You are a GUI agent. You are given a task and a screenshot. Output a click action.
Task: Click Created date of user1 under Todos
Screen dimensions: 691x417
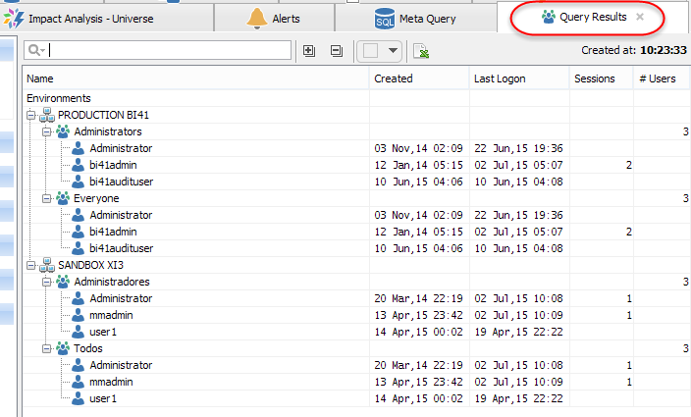pyautogui.click(x=419, y=398)
